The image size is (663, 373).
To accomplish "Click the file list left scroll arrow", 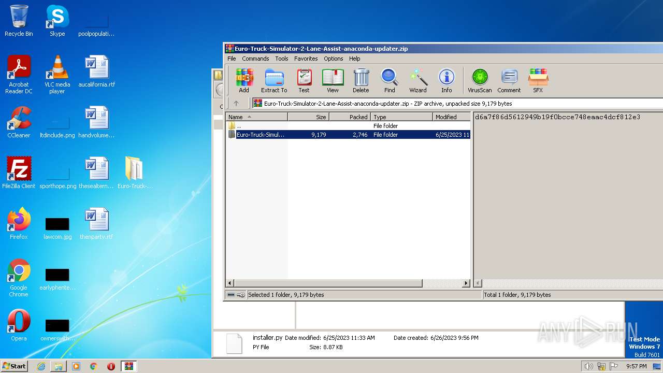I will click(230, 283).
